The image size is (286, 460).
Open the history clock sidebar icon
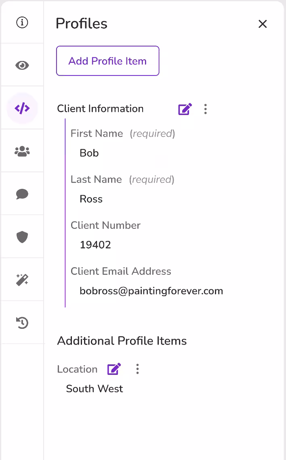22,323
